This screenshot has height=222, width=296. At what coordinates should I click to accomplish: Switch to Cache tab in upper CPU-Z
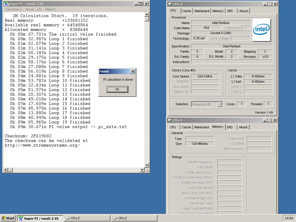(186, 11)
